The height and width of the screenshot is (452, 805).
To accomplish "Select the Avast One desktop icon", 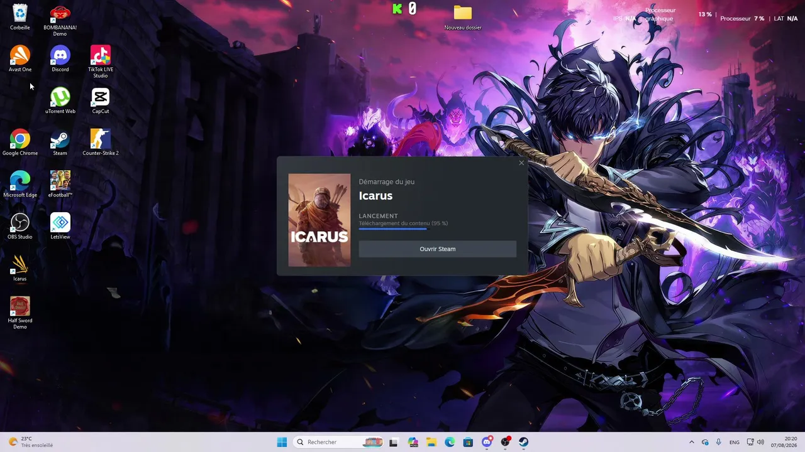I will (x=20, y=59).
